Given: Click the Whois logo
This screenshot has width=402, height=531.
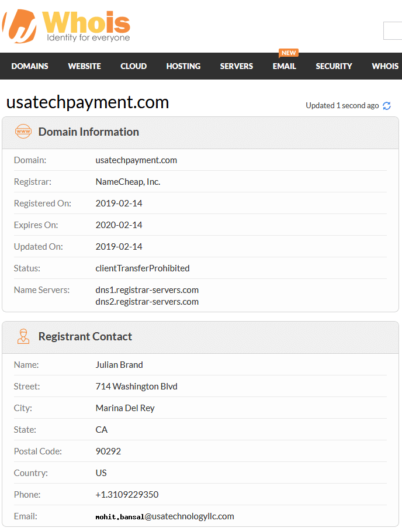Looking at the screenshot, I should [x=67, y=26].
